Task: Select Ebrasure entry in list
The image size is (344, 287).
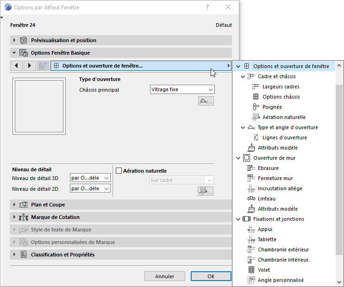Action: tap(268, 168)
